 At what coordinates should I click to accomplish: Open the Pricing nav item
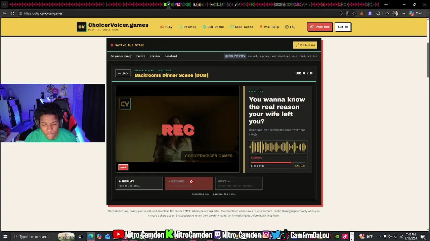[187, 27]
